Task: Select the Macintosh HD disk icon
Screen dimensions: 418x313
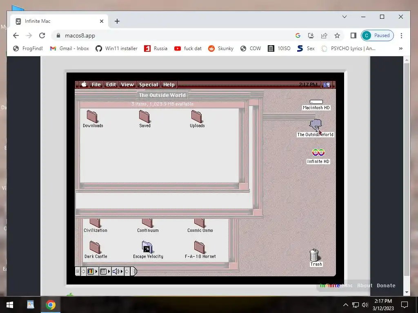Action: 316,105
